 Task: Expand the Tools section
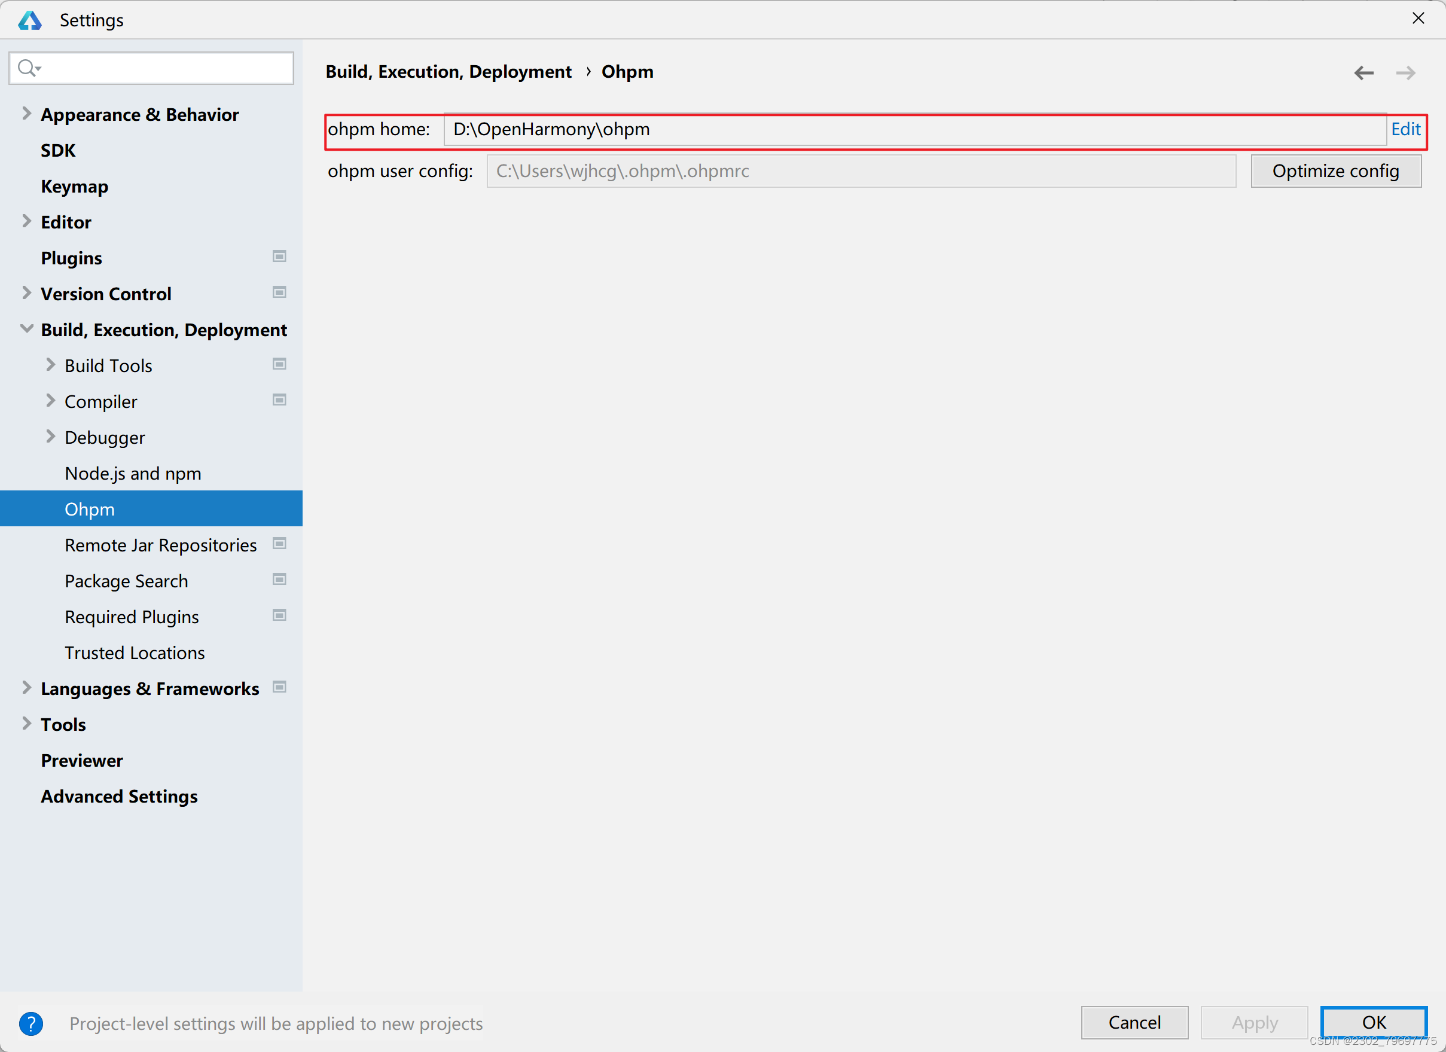click(26, 724)
